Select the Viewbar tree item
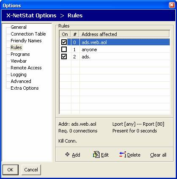177x179 pixels. pyautogui.click(x=19, y=61)
